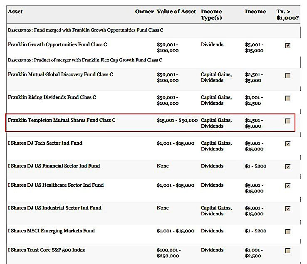Select I Shares DJ US Financial Sector Ind Fund

[54, 166]
